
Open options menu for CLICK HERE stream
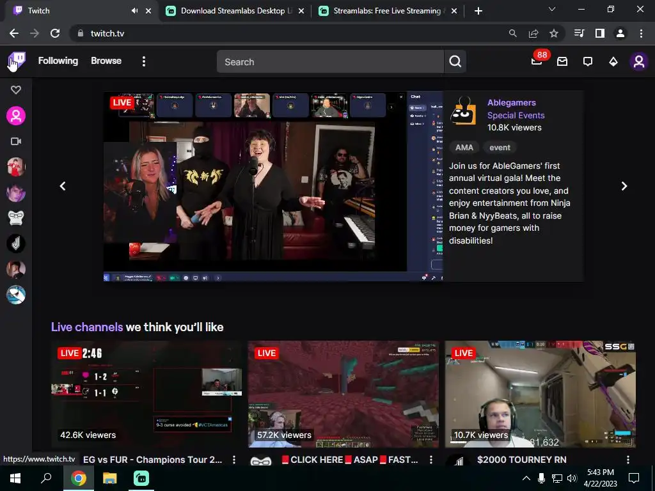[431, 460]
